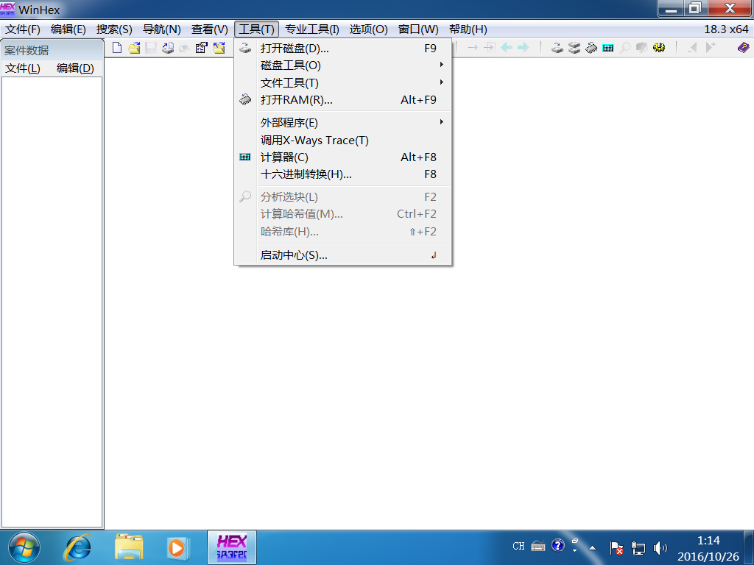The width and height of the screenshot is (754, 565).
Task: Click the grayed Save floppy icon
Action: click(151, 48)
